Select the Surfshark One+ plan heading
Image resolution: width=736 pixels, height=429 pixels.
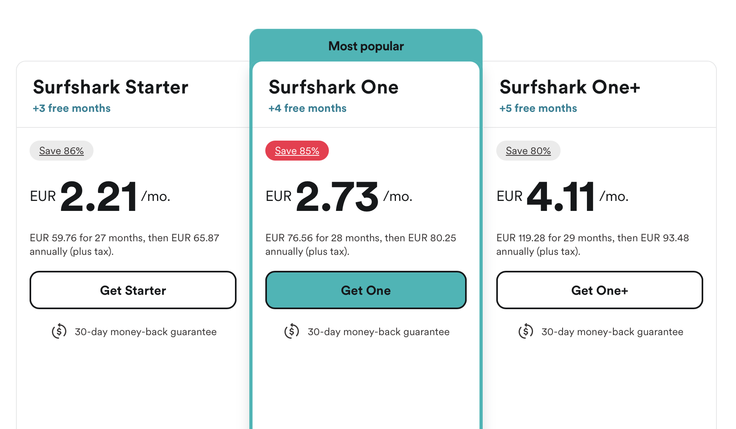coord(569,87)
